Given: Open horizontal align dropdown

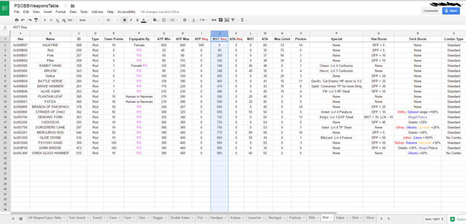Looking at the screenshot, I should pyautogui.click(x=186, y=20).
